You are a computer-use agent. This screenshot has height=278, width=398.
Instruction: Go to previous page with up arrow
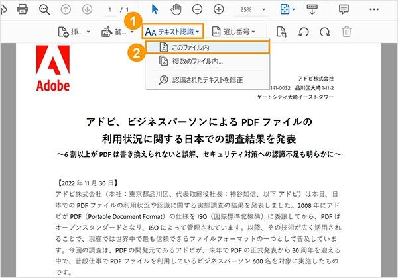pyautogui.click(x=66, y=10)
